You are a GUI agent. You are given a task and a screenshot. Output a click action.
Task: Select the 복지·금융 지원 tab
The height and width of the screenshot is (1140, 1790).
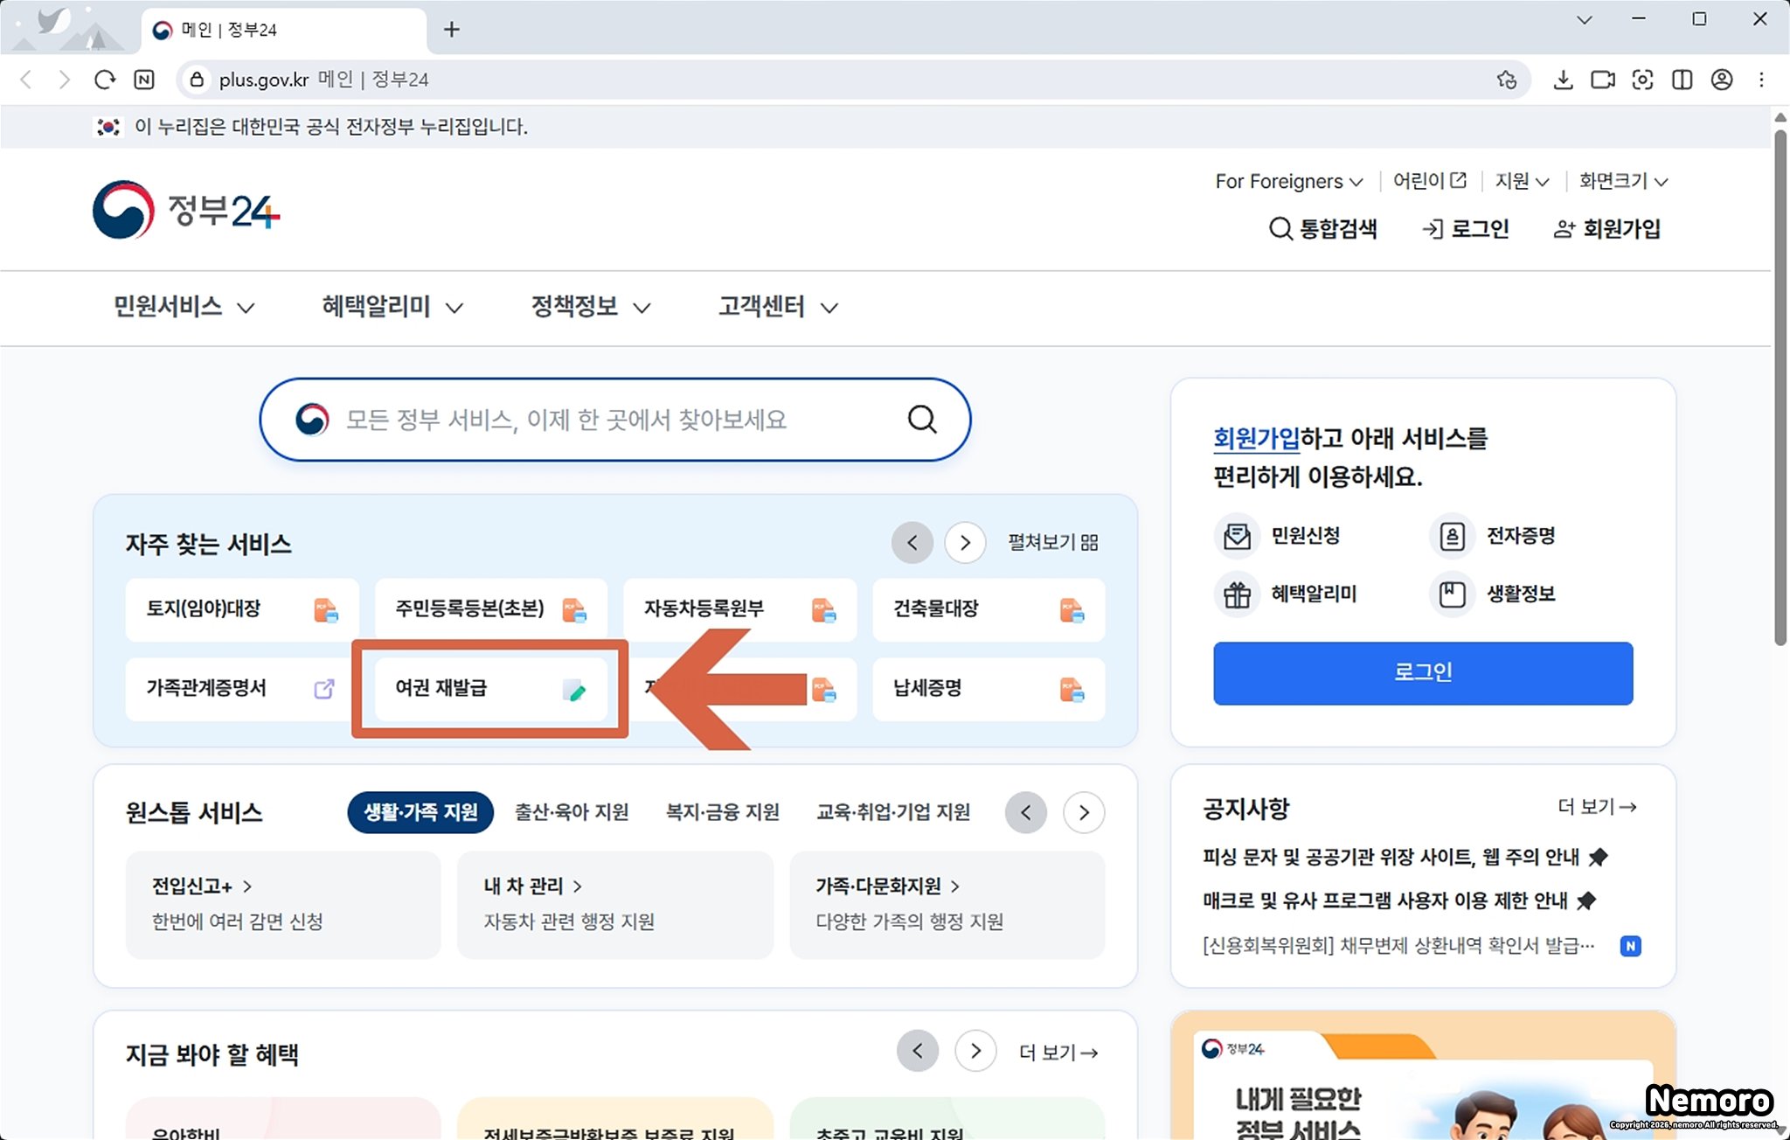click(722, 812)
